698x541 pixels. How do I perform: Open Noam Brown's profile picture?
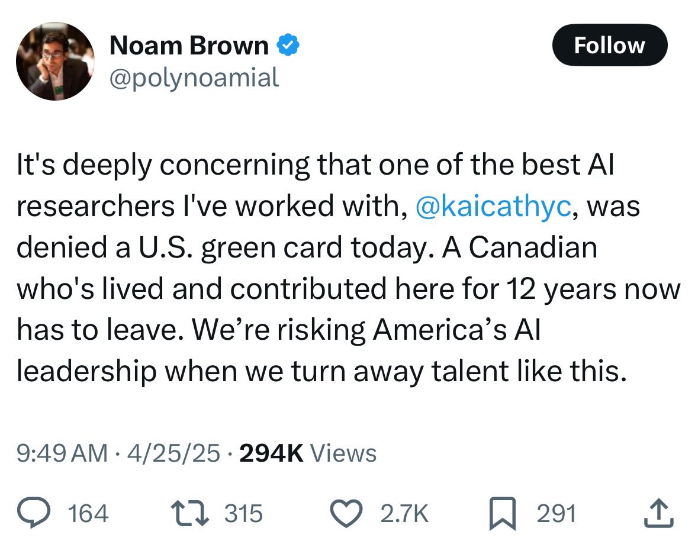click(55, 62)
